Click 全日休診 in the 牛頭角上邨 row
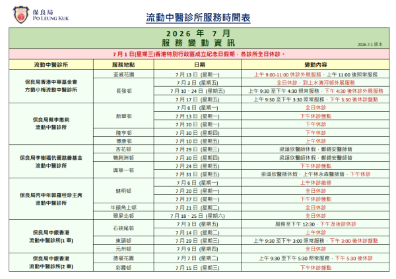Viewport: 396px width, 279px height. [x=315, y=207]
